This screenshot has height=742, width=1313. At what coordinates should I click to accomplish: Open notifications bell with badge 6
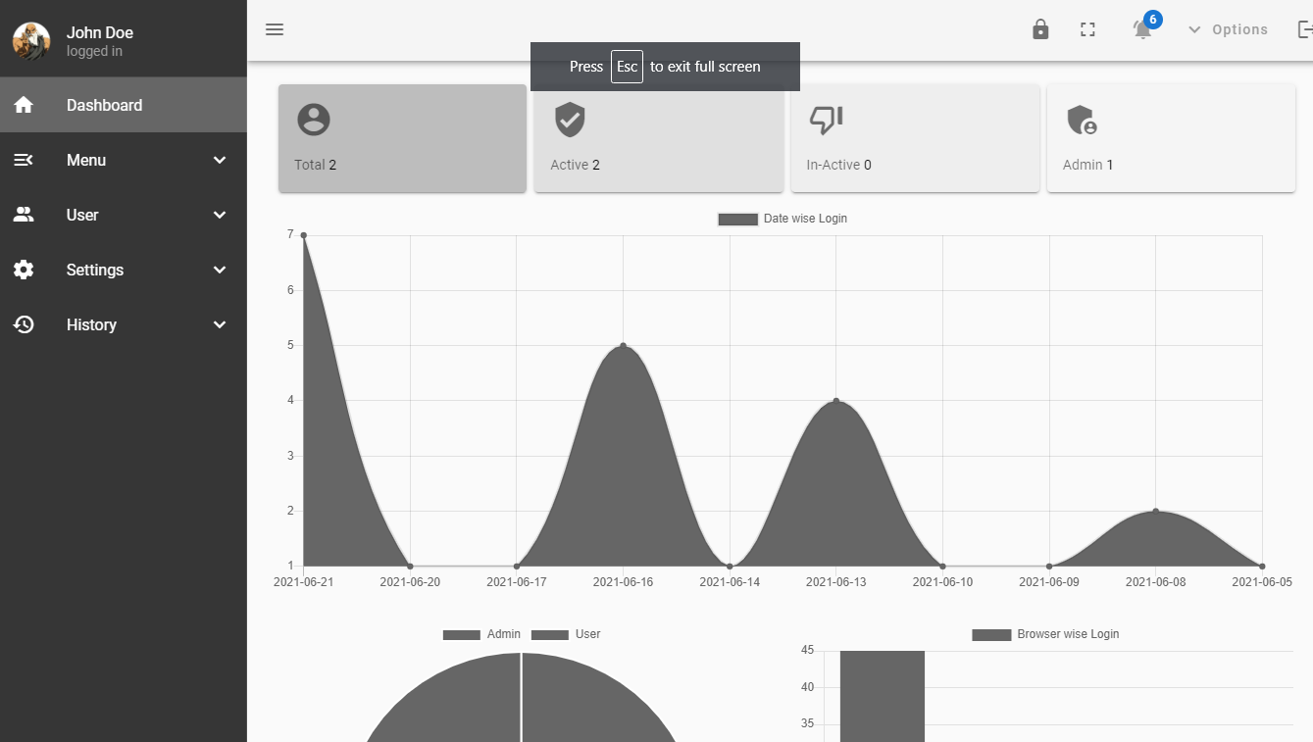pyautogui.click(x=1143, y=28)
